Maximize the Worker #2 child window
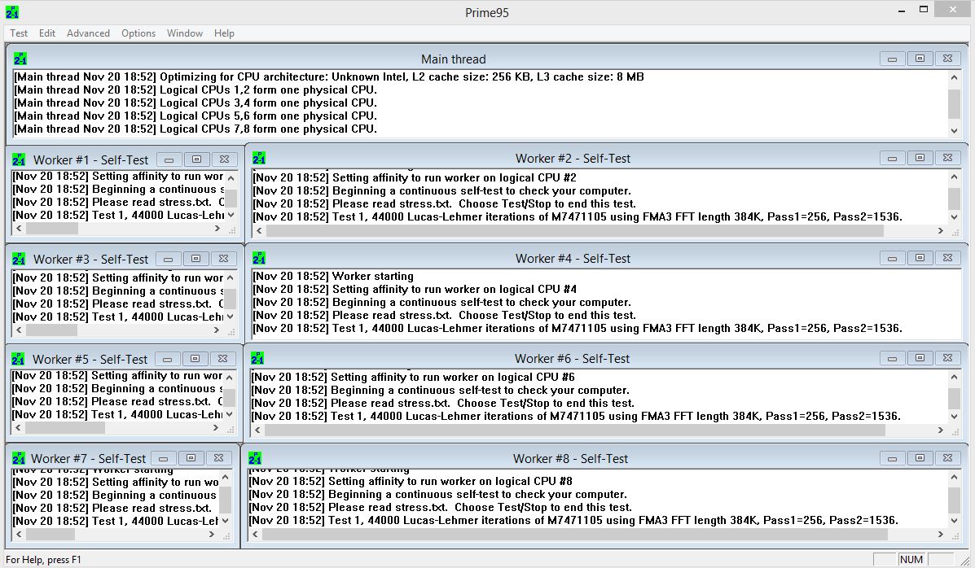This screenshot has width=975, height=568. [x=920, y=158]
